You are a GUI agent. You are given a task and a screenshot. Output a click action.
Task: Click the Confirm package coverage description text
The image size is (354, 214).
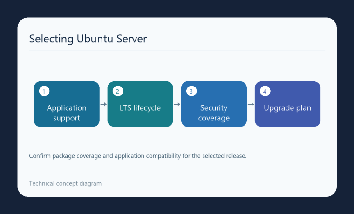pos(138,156)
